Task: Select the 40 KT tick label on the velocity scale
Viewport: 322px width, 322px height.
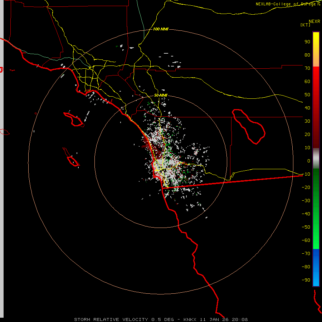Action: pos(307,108)
